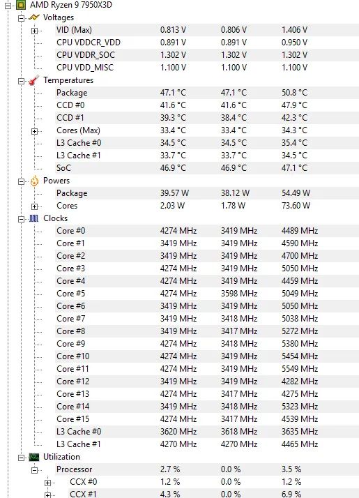Viewport: 359px width, 498px height.
Task: Click the 4465 MHz L3 Cache max value
Action: [x=300, y=444]
